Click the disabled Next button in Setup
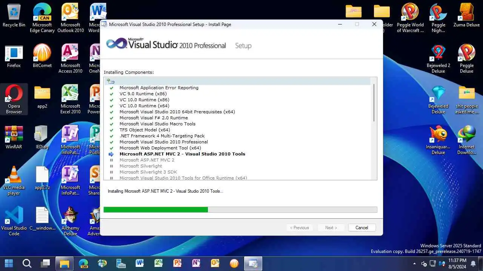The image size is (483, 271). 331,228
